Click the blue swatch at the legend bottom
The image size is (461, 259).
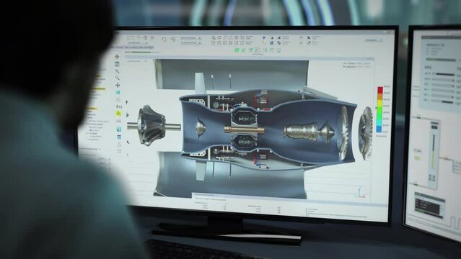click(x=379, y=129)
